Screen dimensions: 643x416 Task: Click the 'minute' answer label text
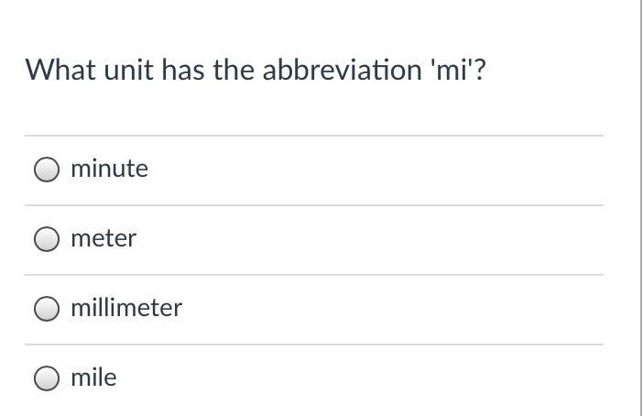point(109,169)
